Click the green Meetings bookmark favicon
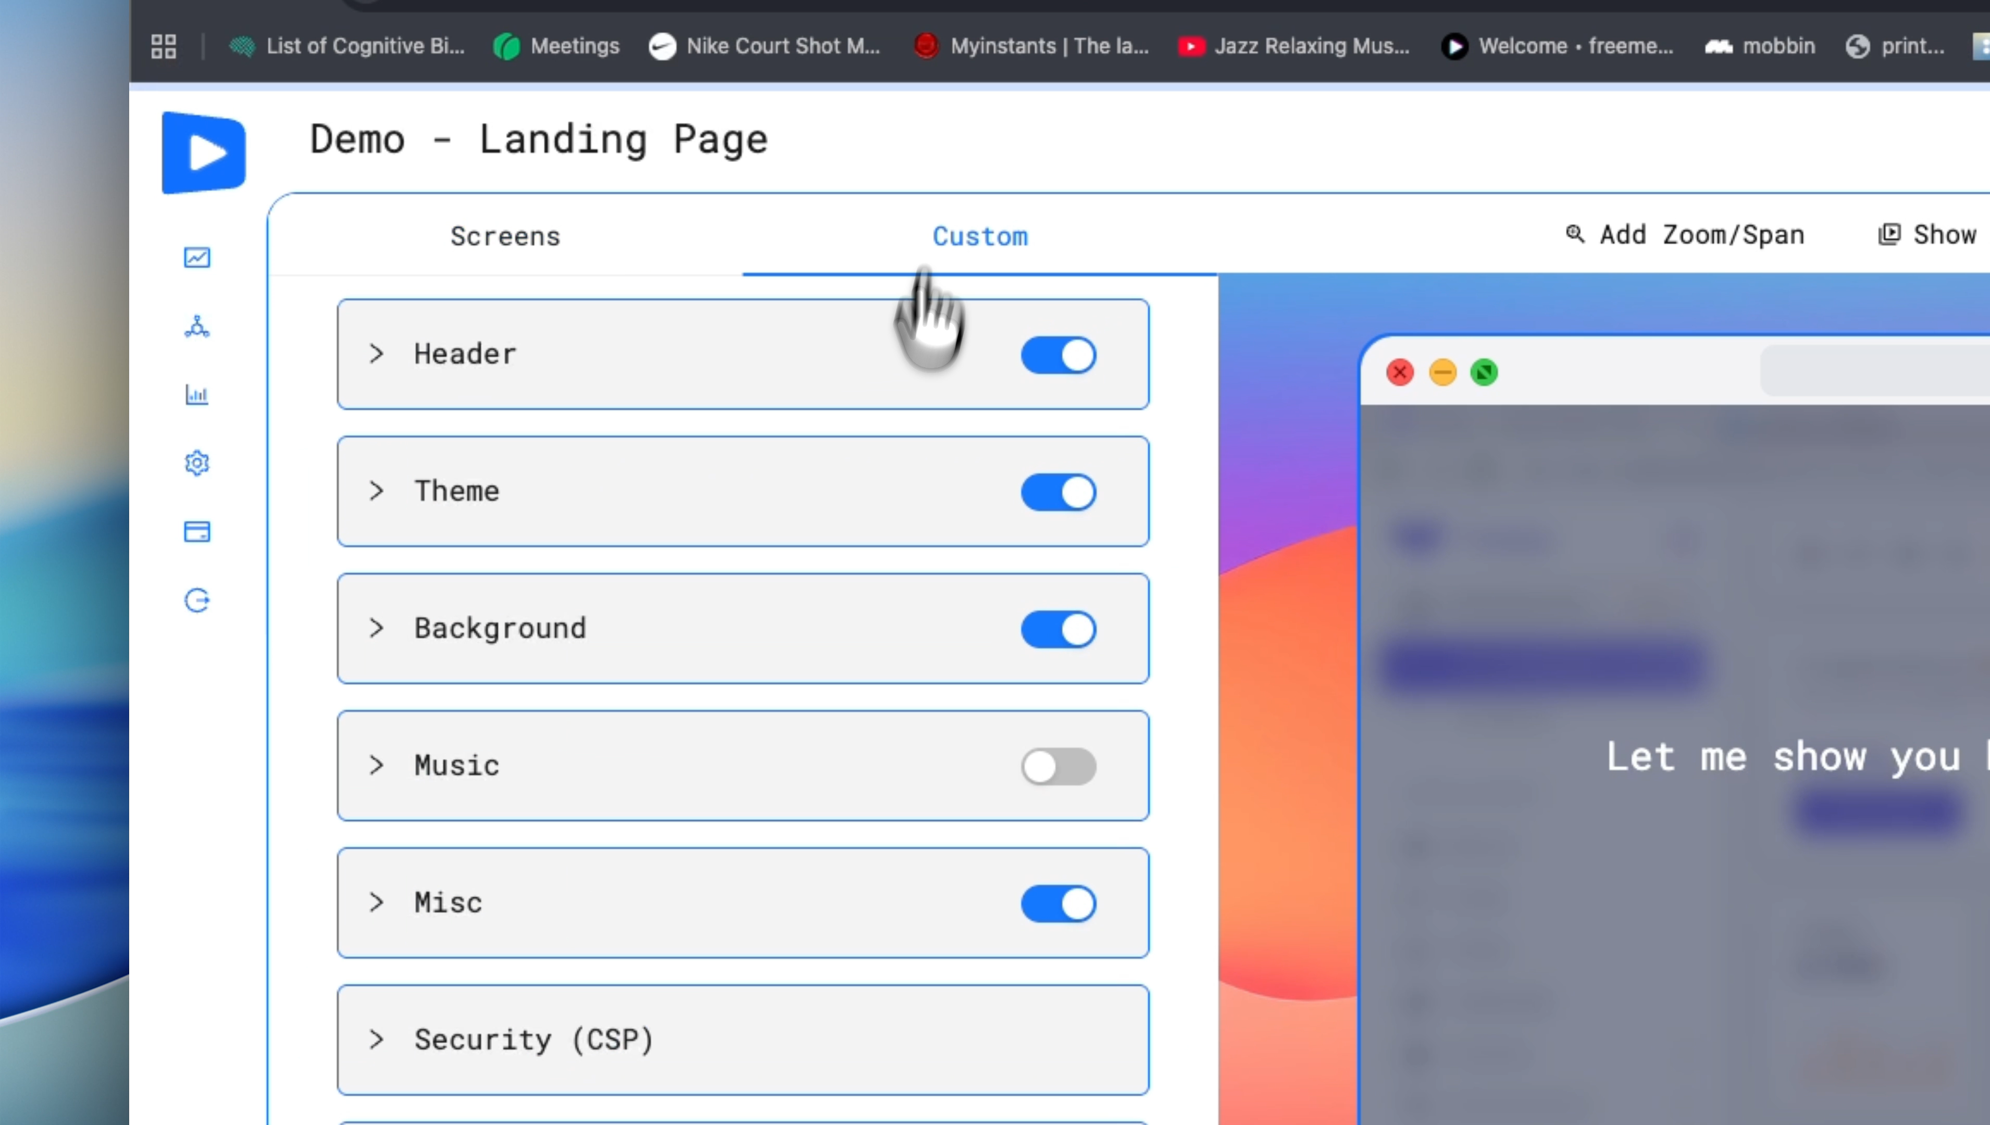This screenshot has height=1125, width=1990. pyautogui.click(x=507, y=46)
